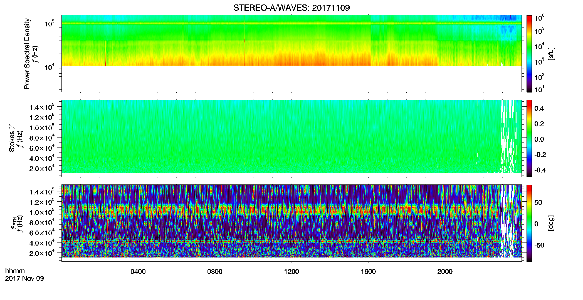Click the Power Spectral Density axis label
This screenshot has width=583, height=300.
(x=27, y=54)
